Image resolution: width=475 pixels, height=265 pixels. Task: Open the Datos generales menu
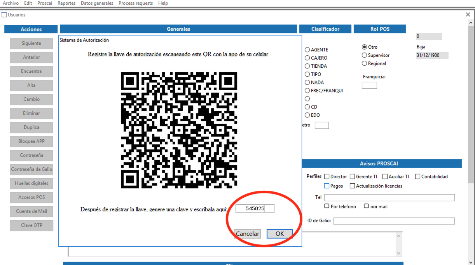tap(97, 3)
